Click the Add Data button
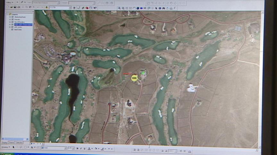Viewport: 277px width, 155px height. [x=46, y=7]
